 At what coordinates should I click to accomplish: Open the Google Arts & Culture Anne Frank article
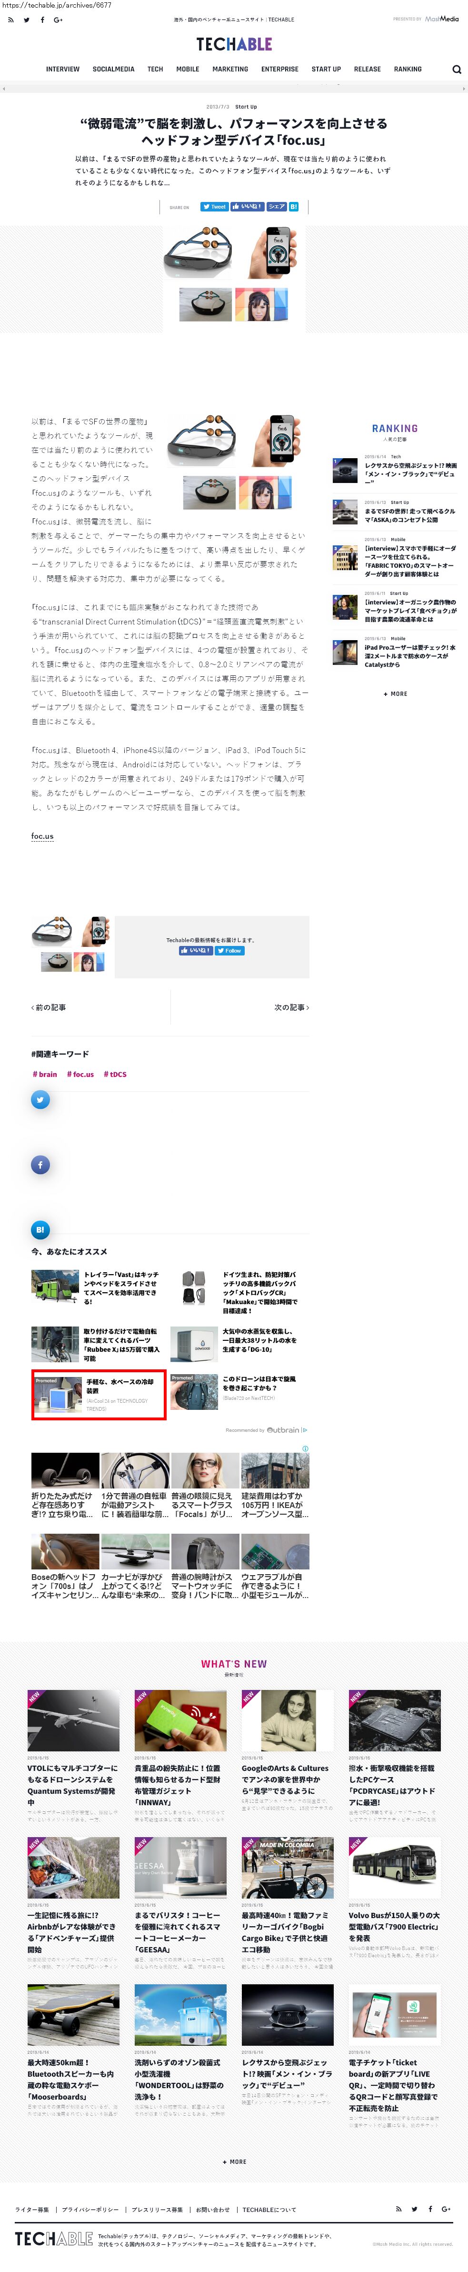[x=287, y=1779]
